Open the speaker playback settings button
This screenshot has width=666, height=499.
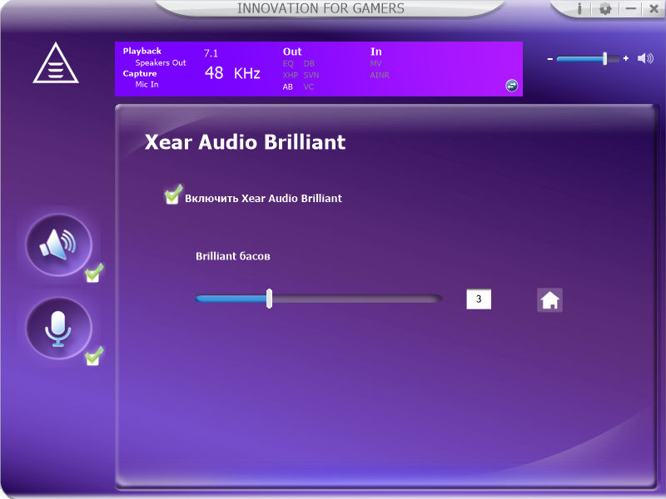coord(58,245)
